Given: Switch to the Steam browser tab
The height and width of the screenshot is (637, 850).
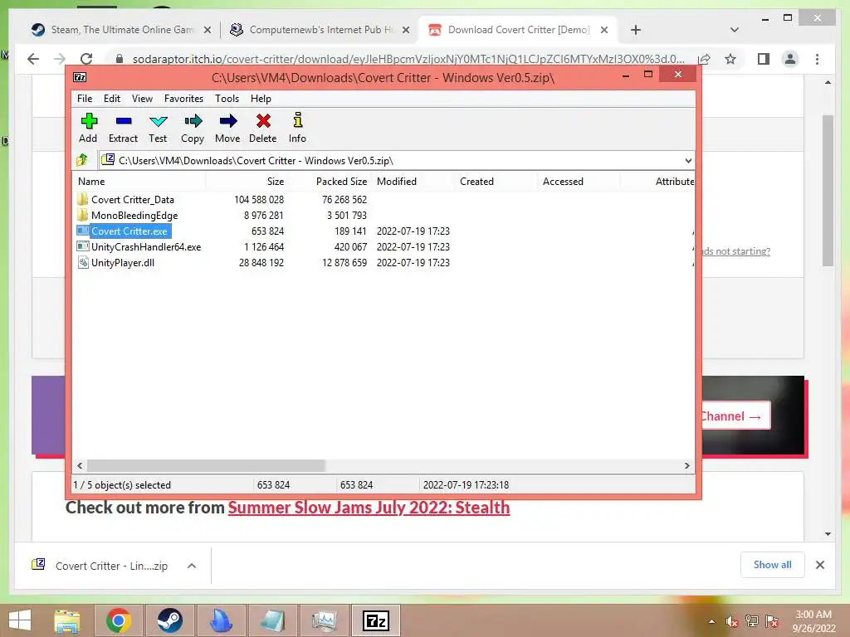Looking at the screenshot, I should point(121,30).
